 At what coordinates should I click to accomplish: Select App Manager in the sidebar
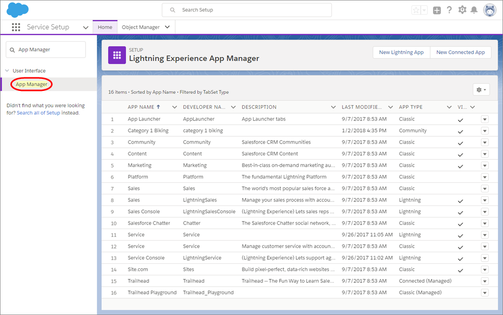[x=31, y=84]
